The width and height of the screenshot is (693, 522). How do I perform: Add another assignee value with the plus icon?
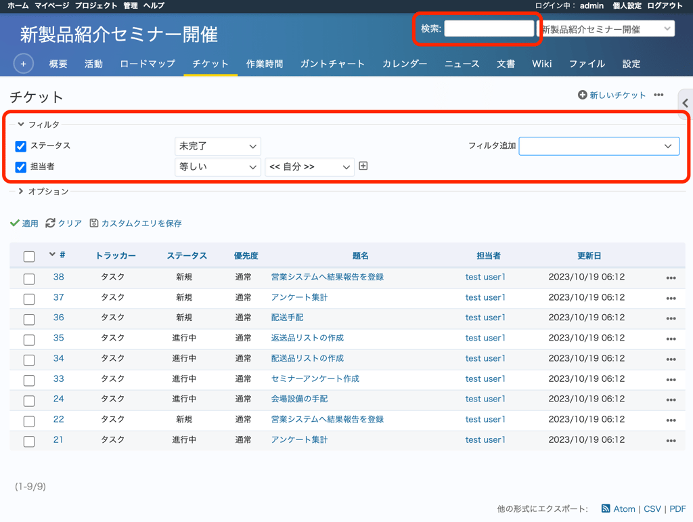(363, 165)
